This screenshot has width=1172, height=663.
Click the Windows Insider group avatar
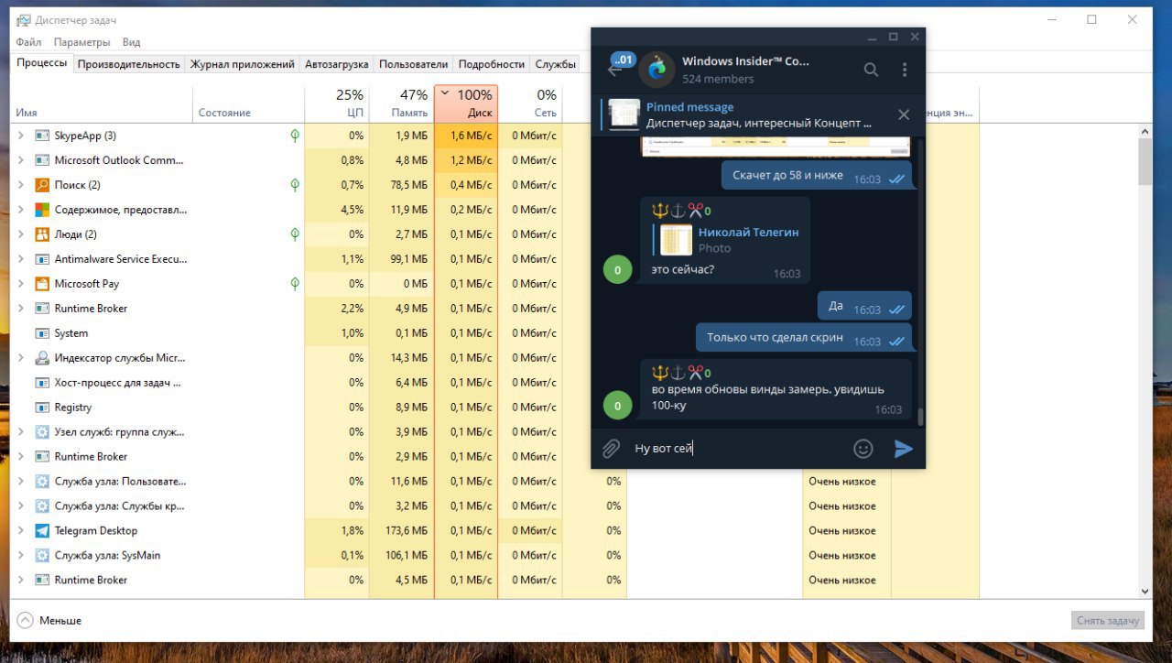656,70
